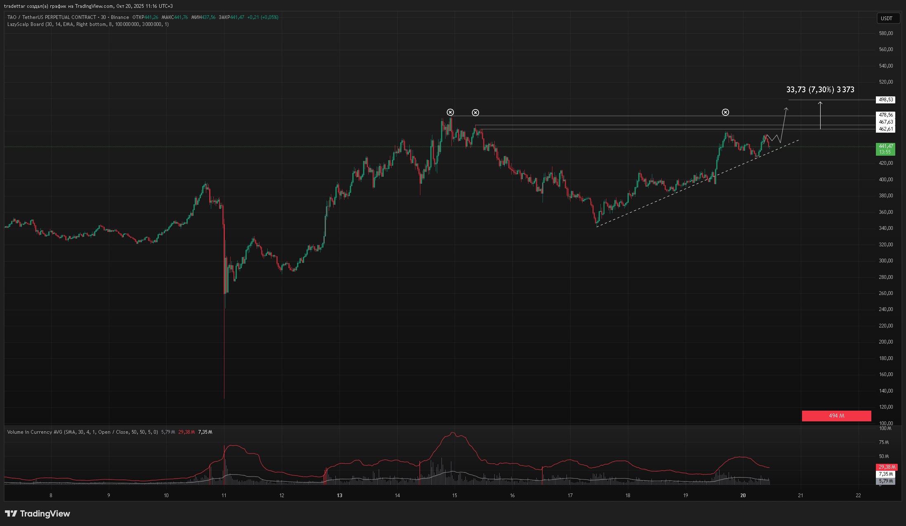Click the bold 20 date label on time axis
Viewport: 906px width, 526px height.
(x=743, y=496)
